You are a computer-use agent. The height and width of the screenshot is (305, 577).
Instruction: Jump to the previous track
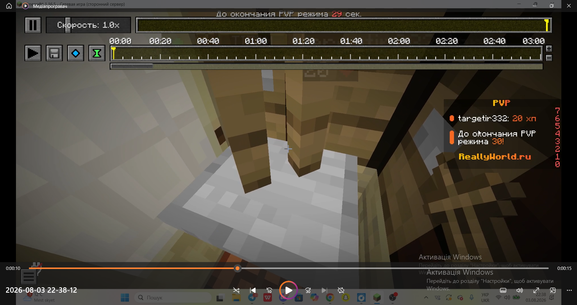[253, 290]
